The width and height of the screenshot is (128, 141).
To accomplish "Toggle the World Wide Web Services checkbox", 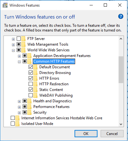I will [x=19, y=50].
